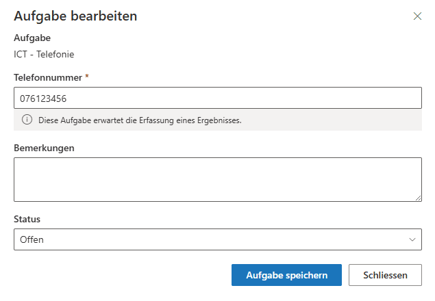
Task: Click the selected value "Offen"
Action: [x=32, y=239]
